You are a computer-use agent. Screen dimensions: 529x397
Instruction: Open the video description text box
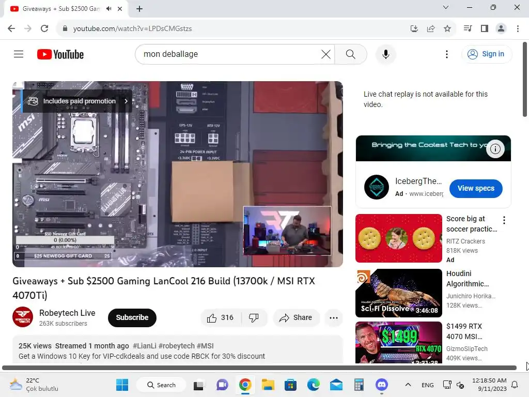click(178, 350)
